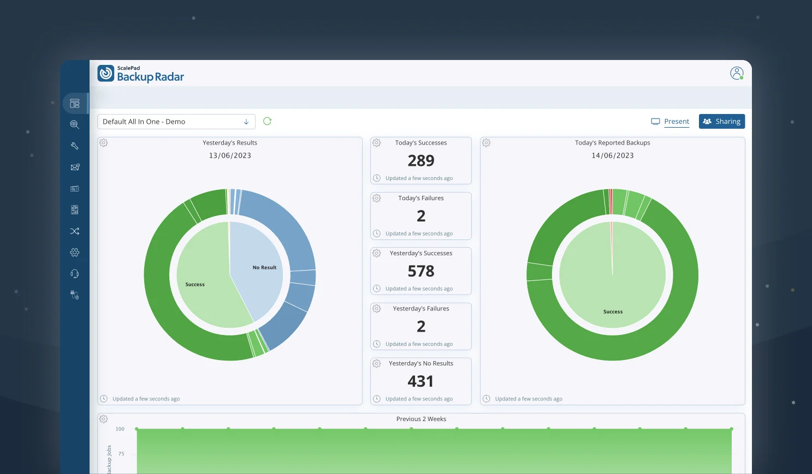
Task: Refresh the dashboard using the green refresh icon
Action: point(267,121)
